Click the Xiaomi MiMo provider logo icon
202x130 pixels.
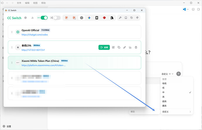pyautogui.click(x=18, y=63)
